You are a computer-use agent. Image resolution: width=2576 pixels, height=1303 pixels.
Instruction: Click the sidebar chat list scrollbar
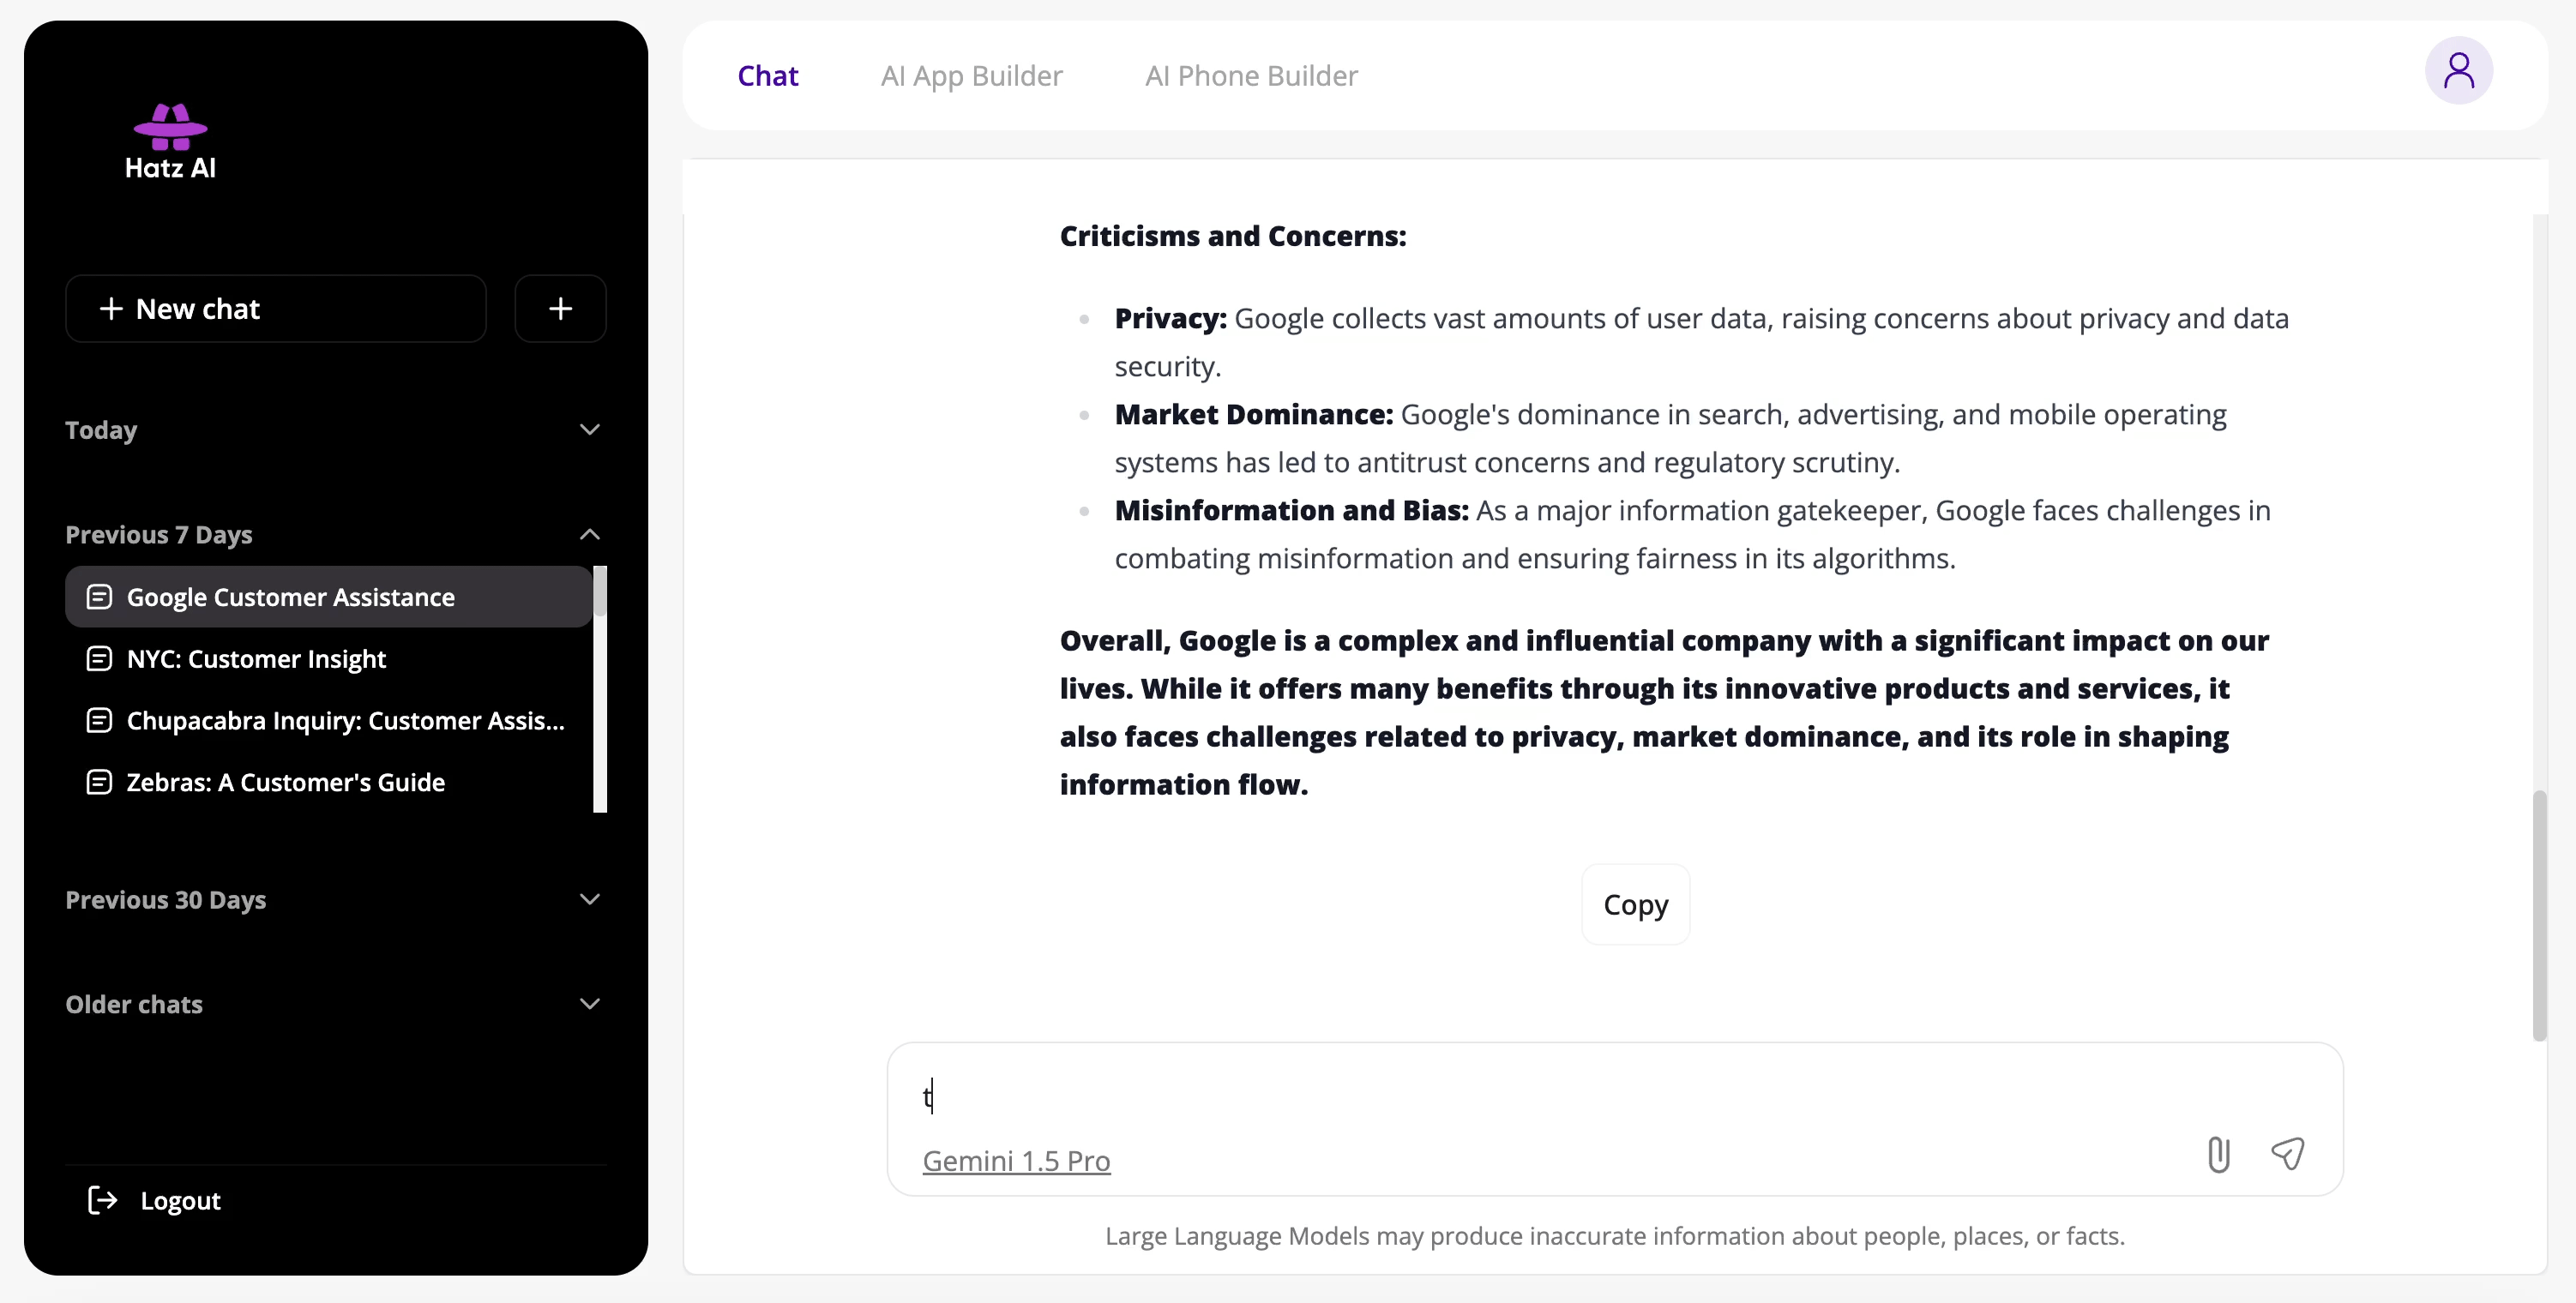600,689
